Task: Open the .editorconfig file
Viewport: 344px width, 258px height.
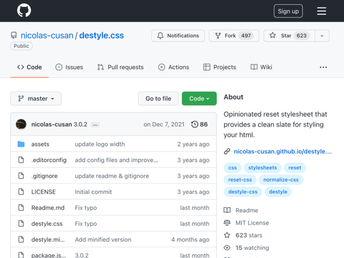Action: [x=49, y=160]
